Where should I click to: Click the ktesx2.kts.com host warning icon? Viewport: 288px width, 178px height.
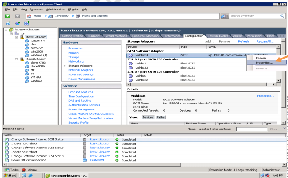pyautogui.click(x=22, y=59)
